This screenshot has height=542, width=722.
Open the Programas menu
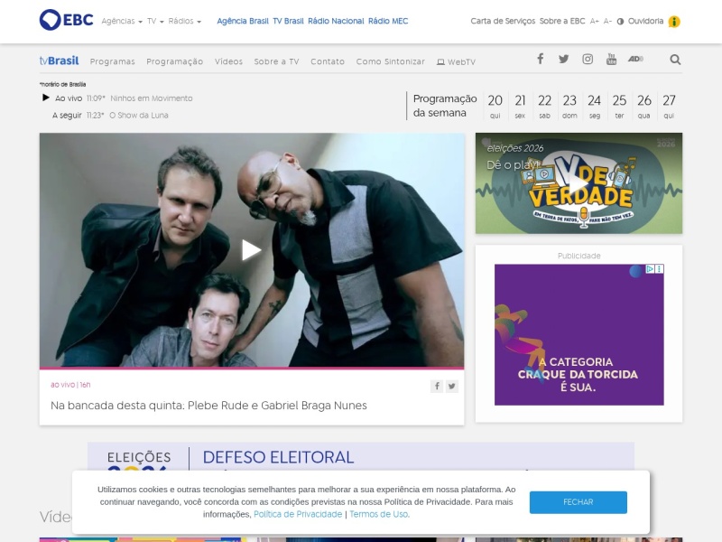[x=112, y=61]
